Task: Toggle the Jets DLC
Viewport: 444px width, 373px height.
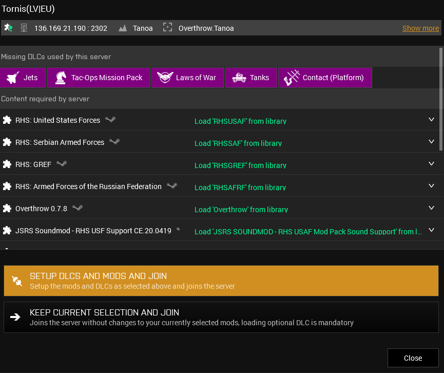Action: pos(23,78)
